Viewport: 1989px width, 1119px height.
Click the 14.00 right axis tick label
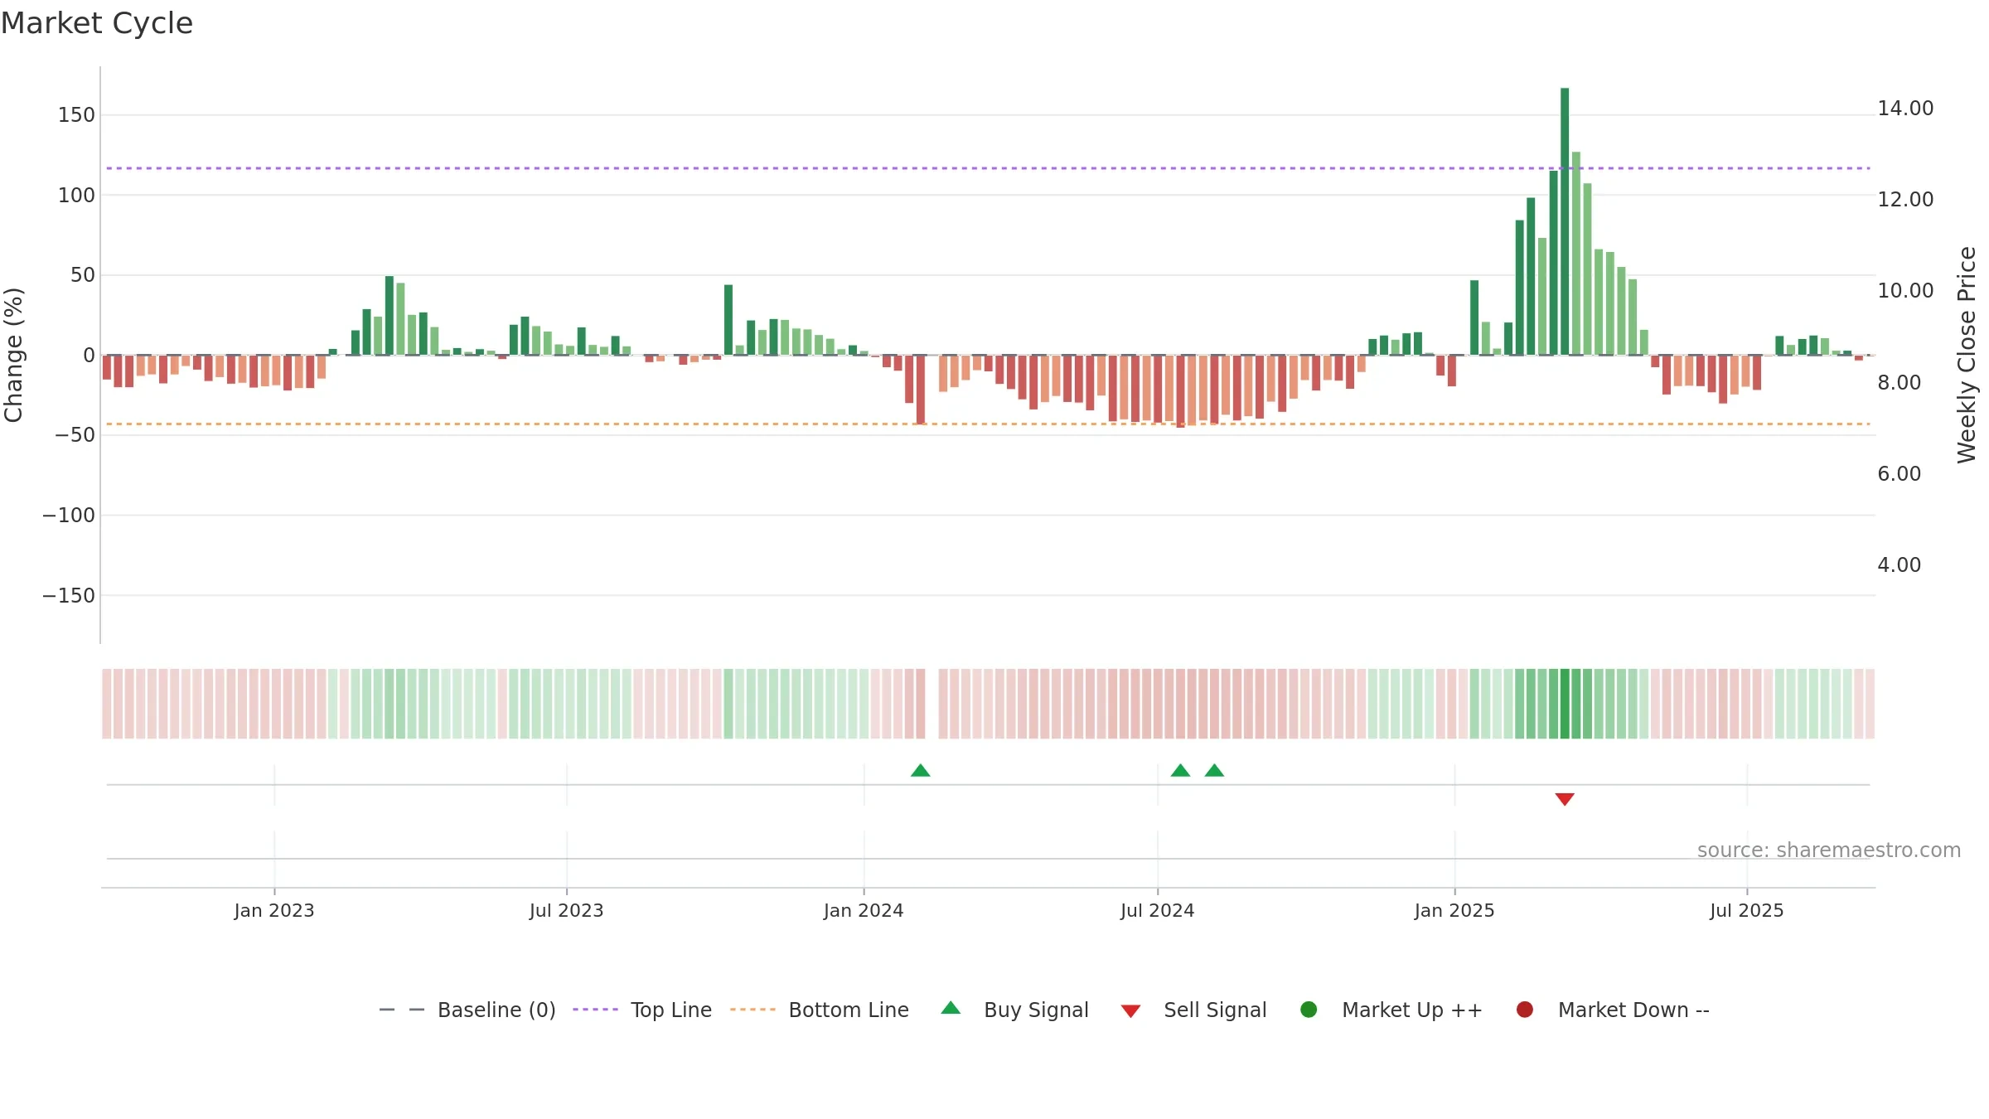point(1905,109)
